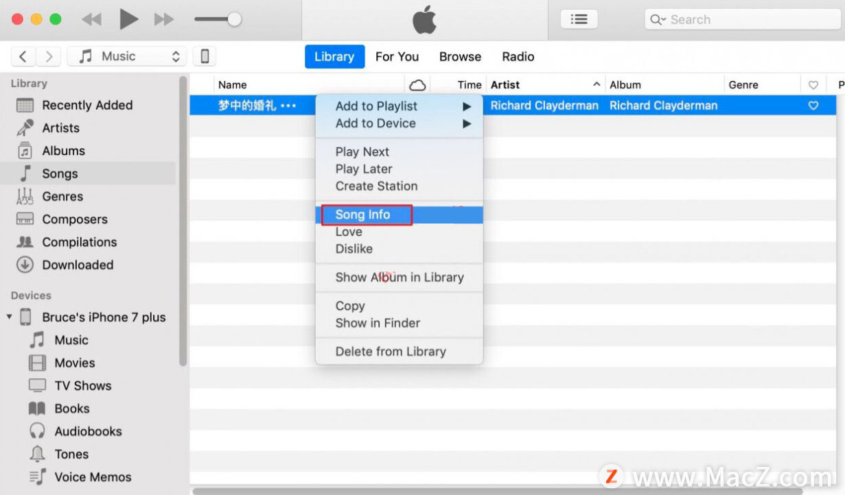The height and width of the screenshot is (495, 845).
Task: Click the Books icon
Action: (x=37, y=409)
